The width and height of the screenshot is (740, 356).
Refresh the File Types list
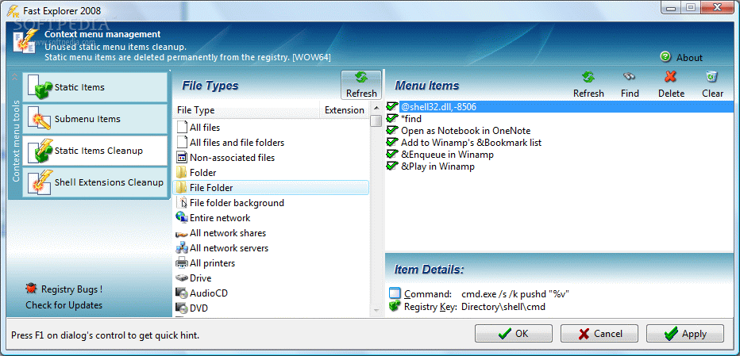[x=361, y=85]
